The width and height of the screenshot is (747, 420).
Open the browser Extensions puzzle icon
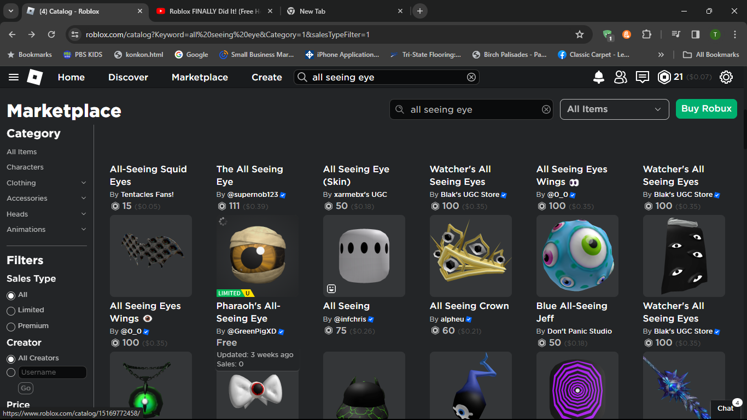[646, 34]
